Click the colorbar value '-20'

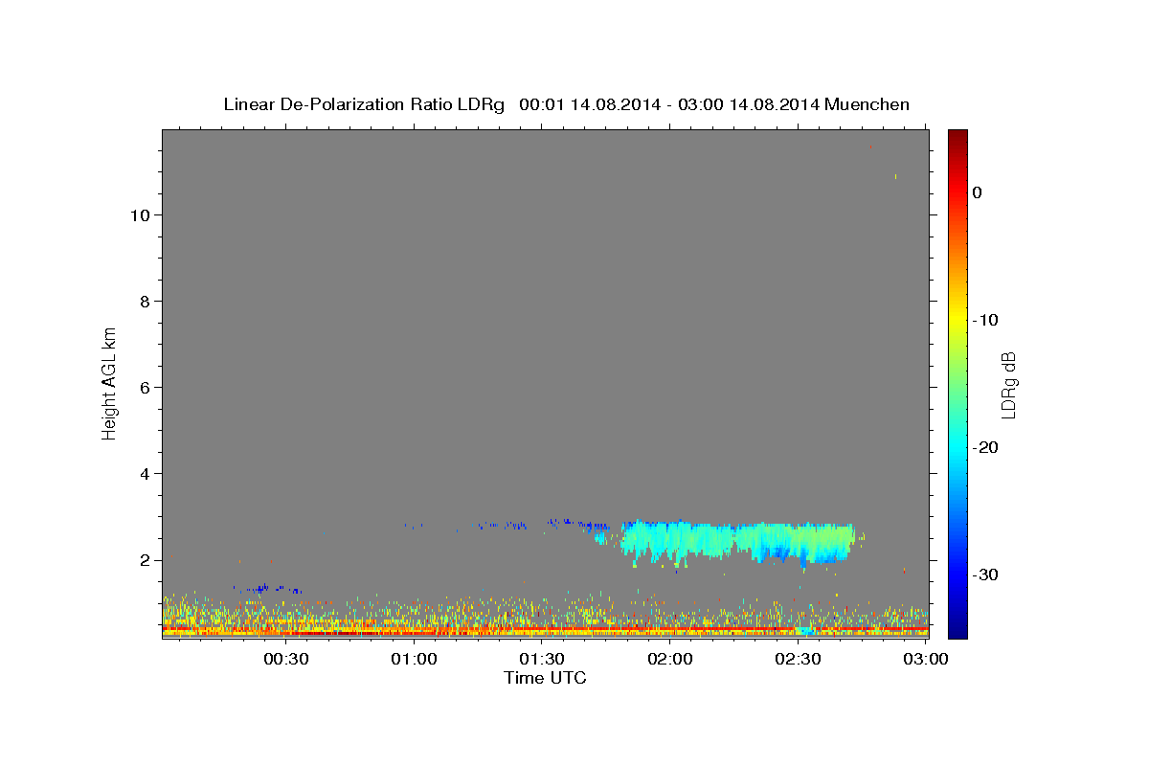(x=985, y=447)
